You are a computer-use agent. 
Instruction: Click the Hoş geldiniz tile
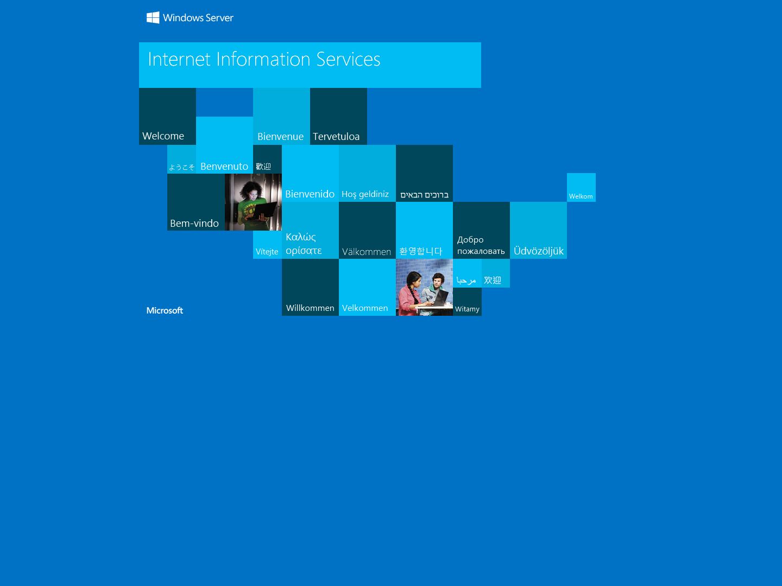click(x=367, y=173)
